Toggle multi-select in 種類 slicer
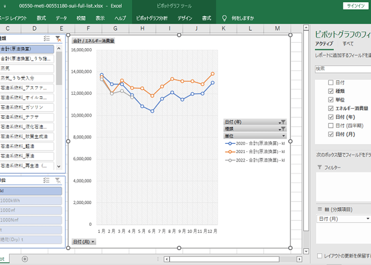This screenshot has width=371, height=265. click(47, 39)
